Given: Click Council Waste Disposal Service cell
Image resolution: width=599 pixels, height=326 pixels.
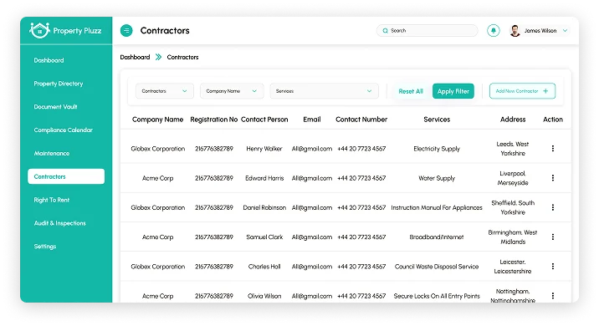Looking at the screenshot, I should [437, 266].
